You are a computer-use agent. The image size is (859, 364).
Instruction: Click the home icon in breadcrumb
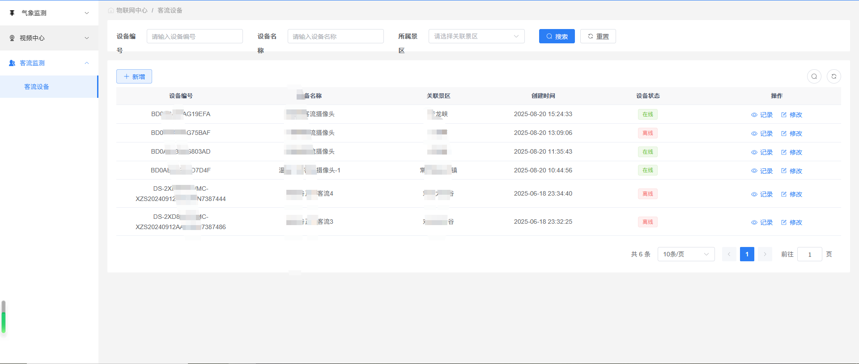tap(111, 10)
